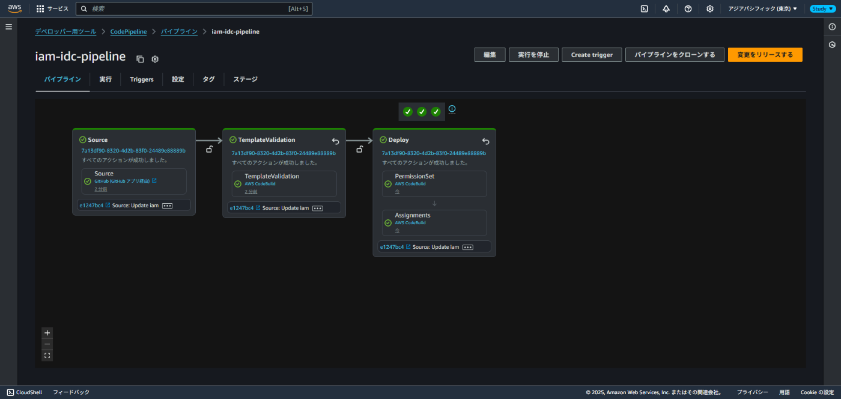Viewport: 841px width, 399px height.
Task: Switch to the ステージ tab
Action: [x=246, y=79]
